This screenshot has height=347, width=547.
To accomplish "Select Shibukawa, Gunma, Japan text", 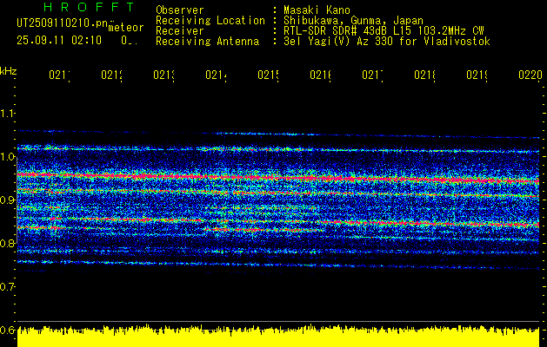I will (353, 21).
